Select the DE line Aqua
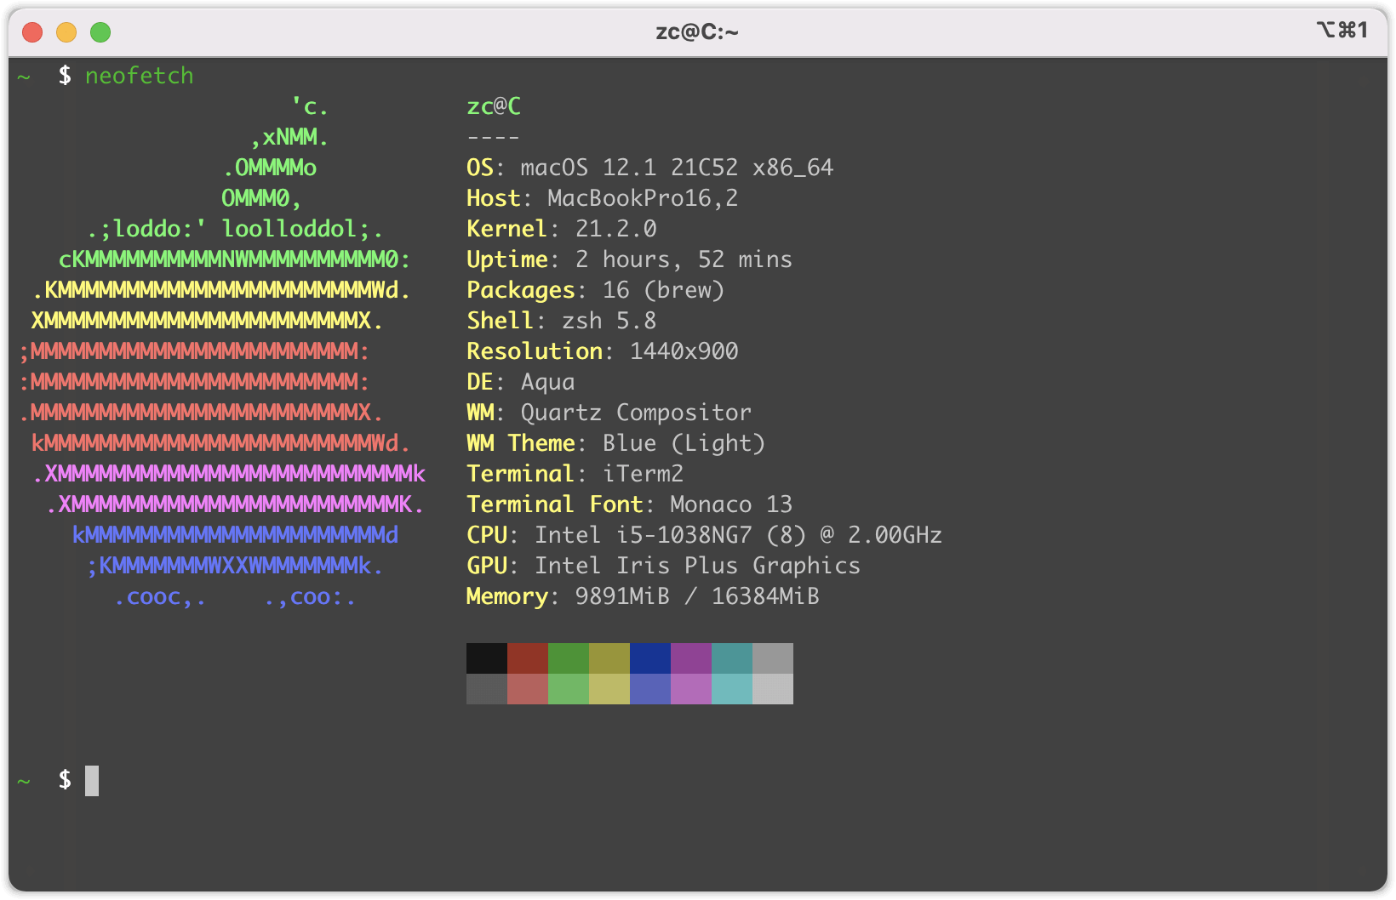 pos(521,382)
